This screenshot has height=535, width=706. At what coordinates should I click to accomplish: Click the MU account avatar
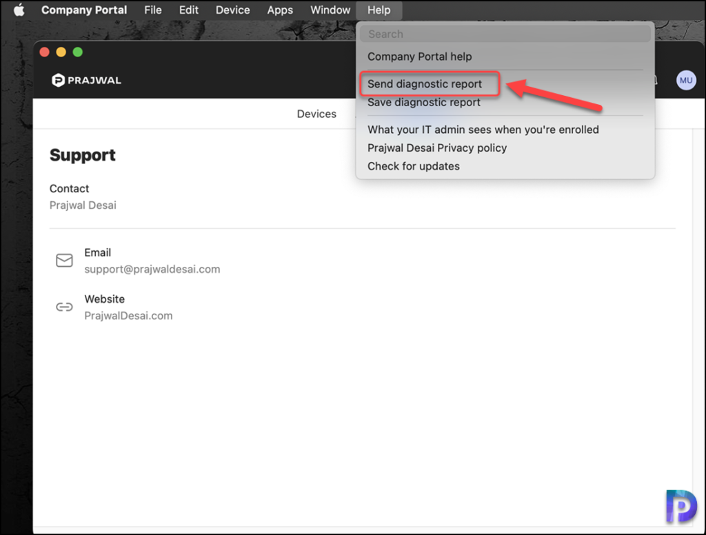pos(685,80)
